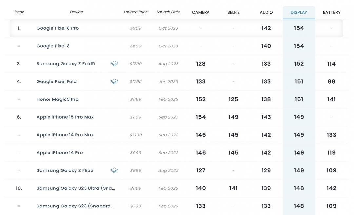Click Samsung Galaxy S23 (Snapdragon) row name
Viewport: 354px width, 215px height.
click(75, 206)
